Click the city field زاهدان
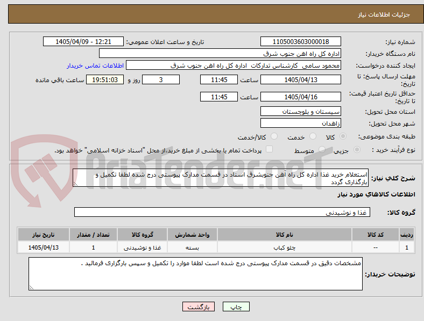 pos(300,123)
